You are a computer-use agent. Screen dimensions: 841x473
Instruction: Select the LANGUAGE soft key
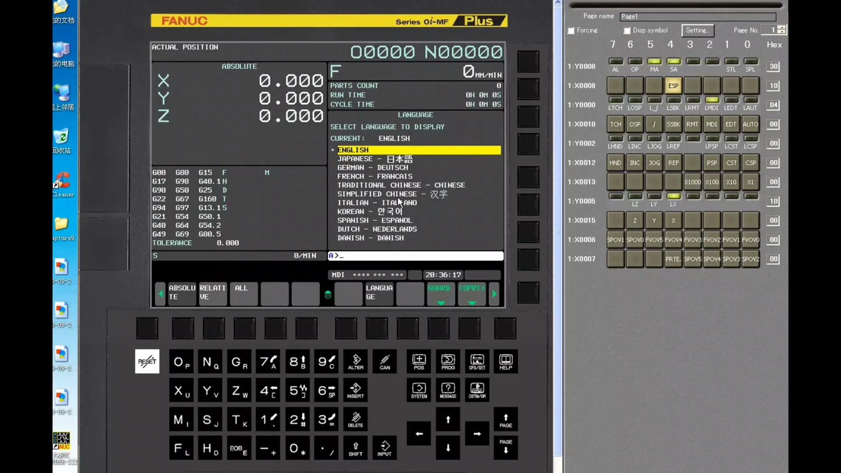pos(379,293)
